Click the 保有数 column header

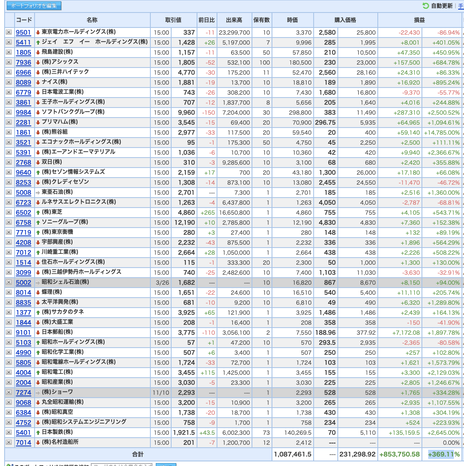pos(262,20)
